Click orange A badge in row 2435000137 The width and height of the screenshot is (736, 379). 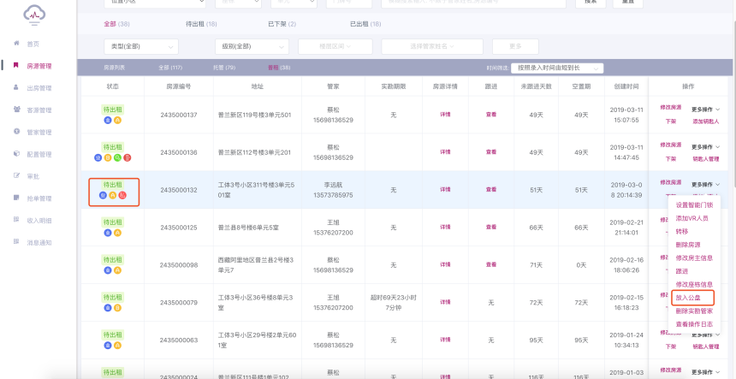[x=117, y=121]
